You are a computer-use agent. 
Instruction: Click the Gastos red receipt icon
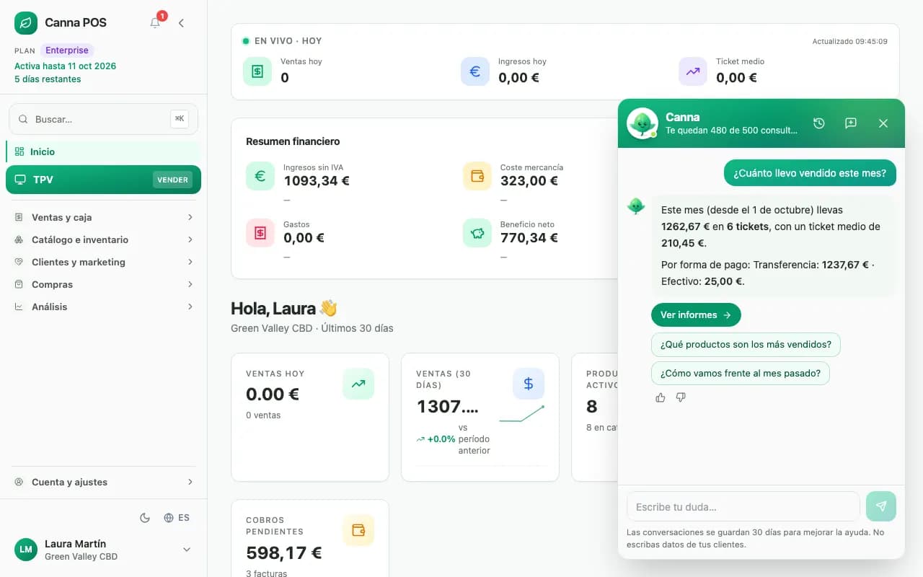260,233
